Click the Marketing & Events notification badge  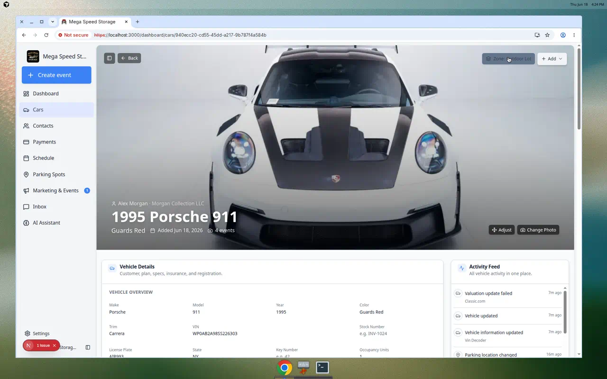[87, 190]
